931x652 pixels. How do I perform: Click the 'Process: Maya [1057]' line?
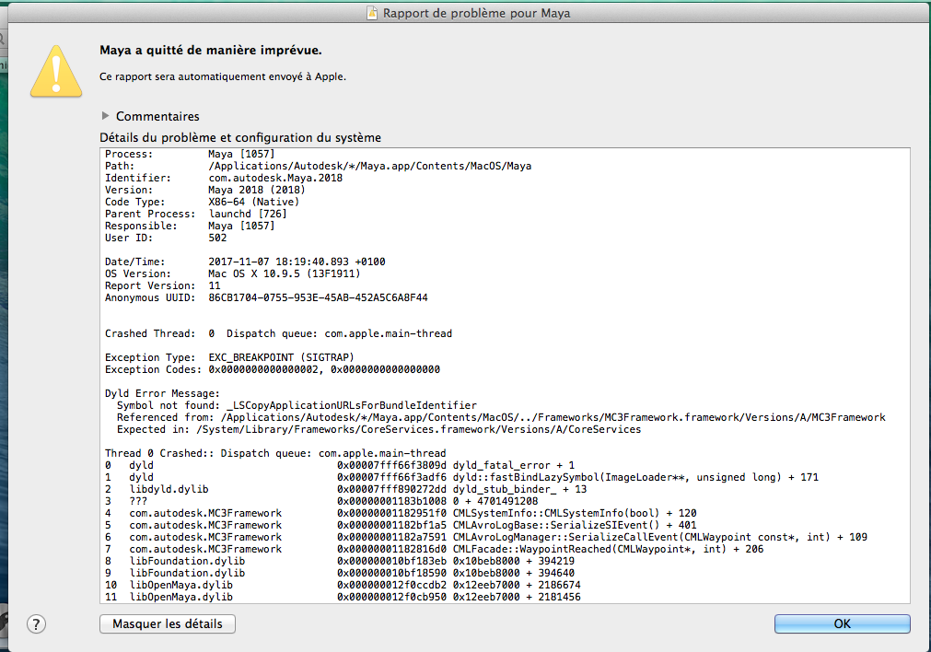pos(190,154)
